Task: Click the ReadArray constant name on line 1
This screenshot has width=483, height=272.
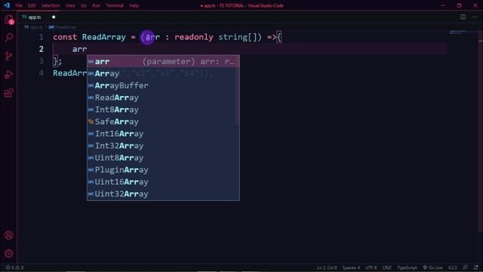Action: click(104, 37)
